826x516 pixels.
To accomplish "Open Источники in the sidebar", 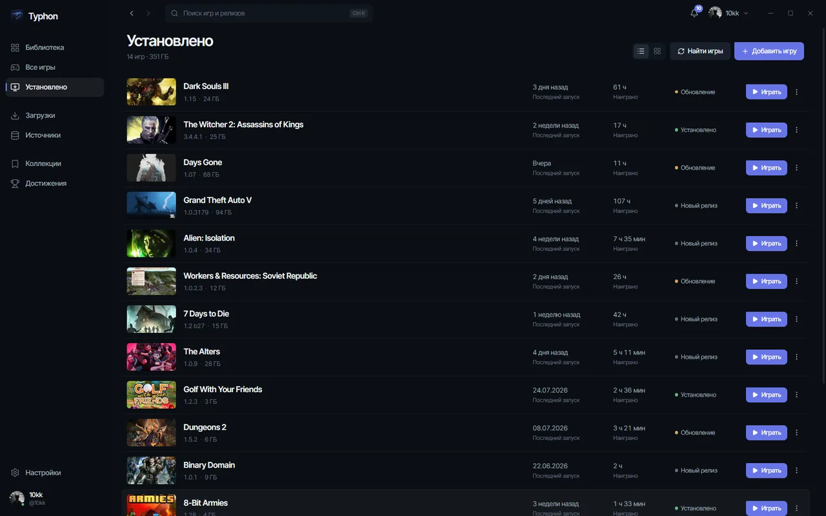I will (x=55, y=135).
